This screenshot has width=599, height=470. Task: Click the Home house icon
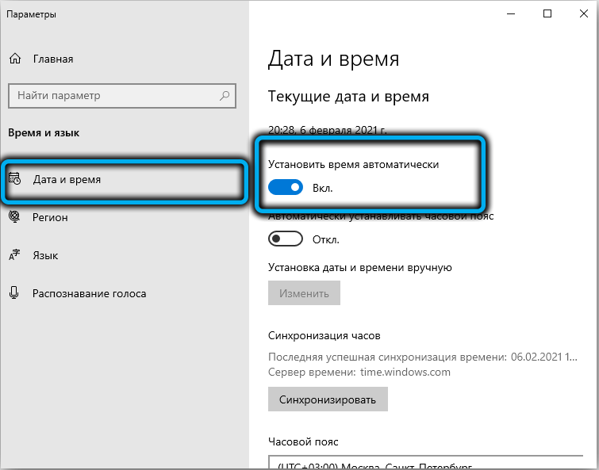point(15,59)
